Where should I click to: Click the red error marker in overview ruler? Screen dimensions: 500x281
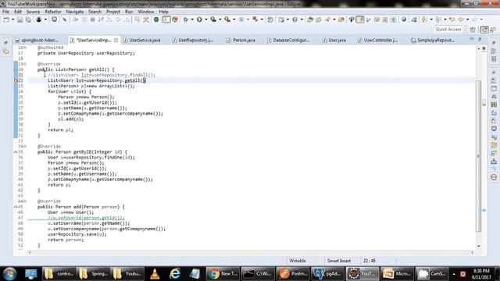(x=484, y=48)
